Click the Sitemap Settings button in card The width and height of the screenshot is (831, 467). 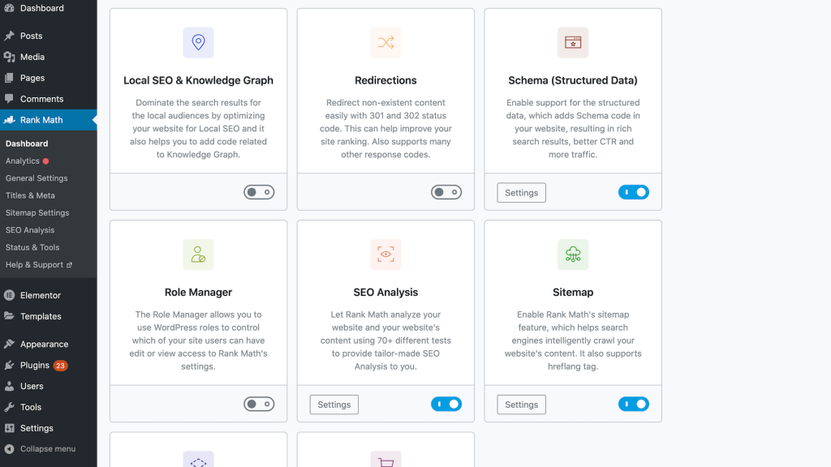522,405
